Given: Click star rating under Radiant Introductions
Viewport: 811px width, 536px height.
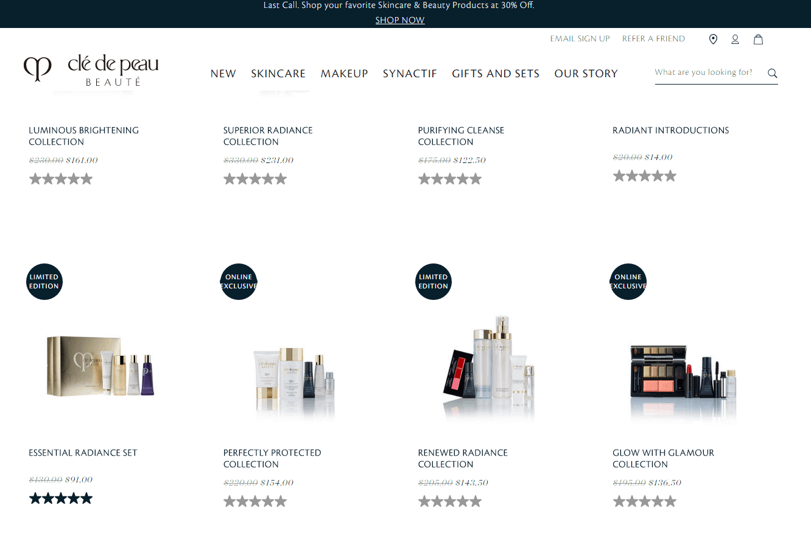Looking at the screenshot, I should click(x=645, y=176).
